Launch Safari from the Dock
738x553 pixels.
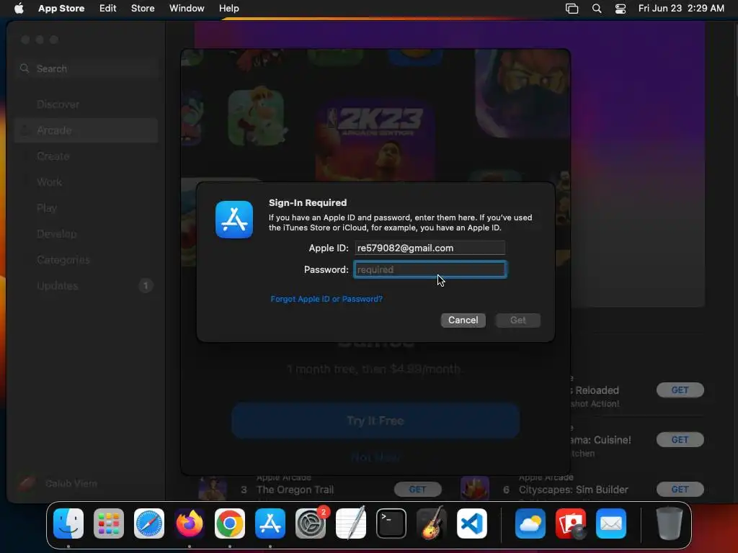149,523
